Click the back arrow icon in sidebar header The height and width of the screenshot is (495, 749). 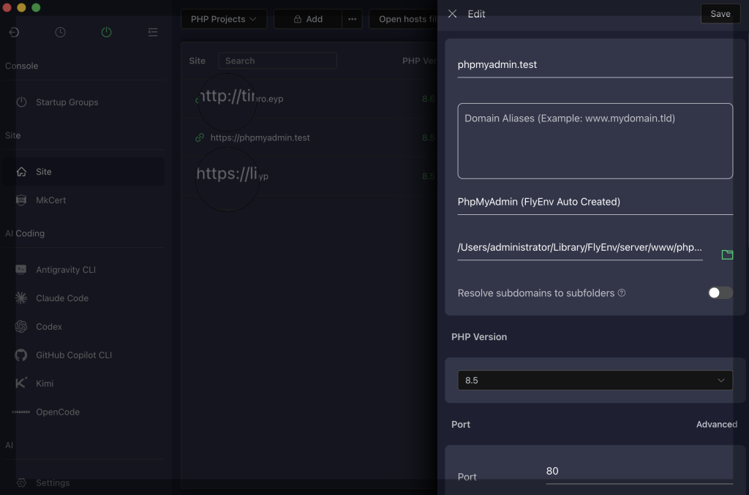point(14,32)
